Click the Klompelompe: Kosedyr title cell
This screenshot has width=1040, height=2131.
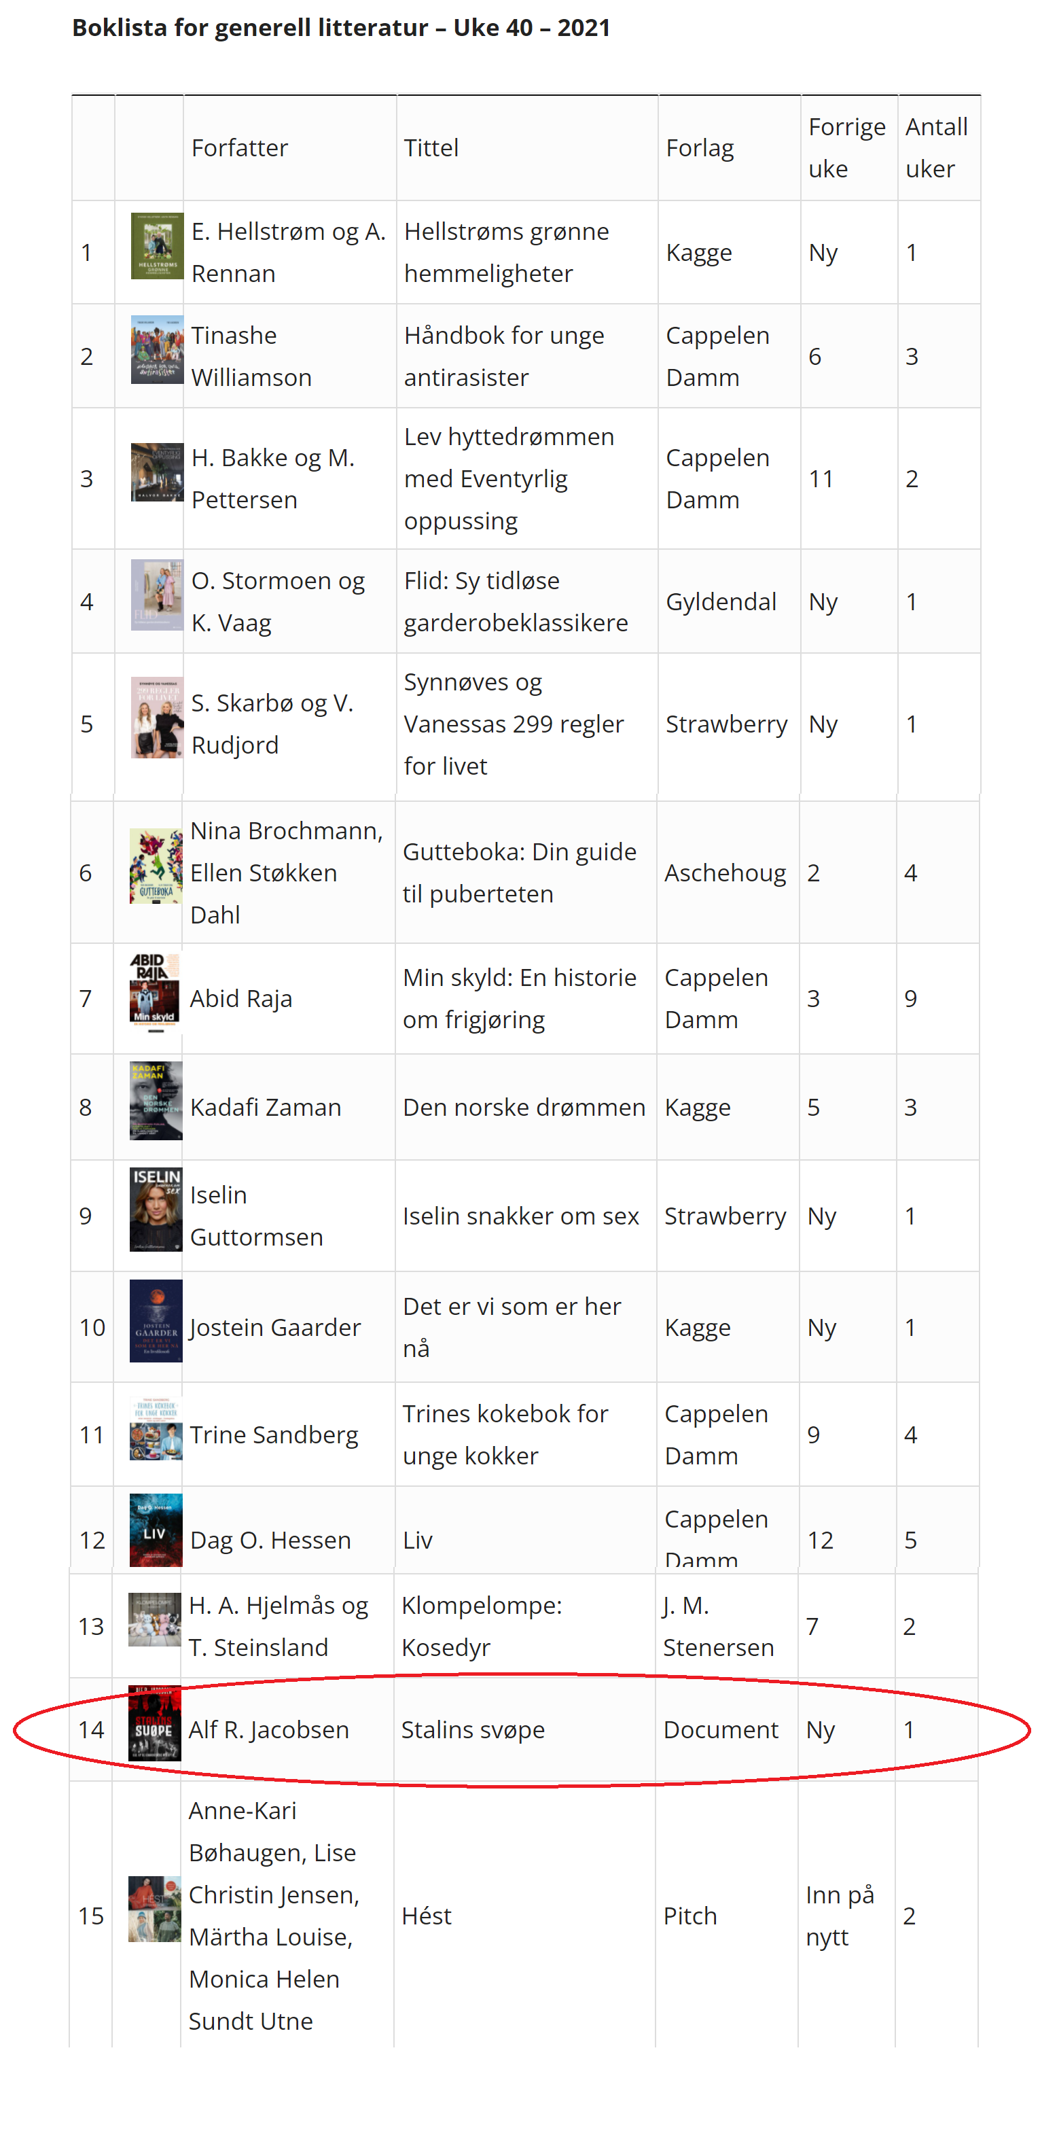point(481,1626)
